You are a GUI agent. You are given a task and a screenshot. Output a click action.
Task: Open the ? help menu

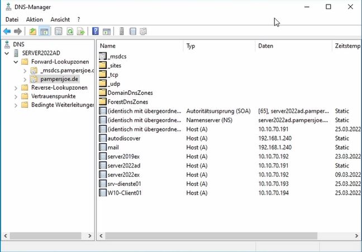click(x=79, y=20)
